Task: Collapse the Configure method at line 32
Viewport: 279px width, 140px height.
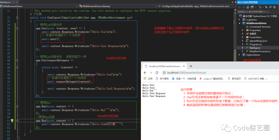Action: tap(17, 18)
